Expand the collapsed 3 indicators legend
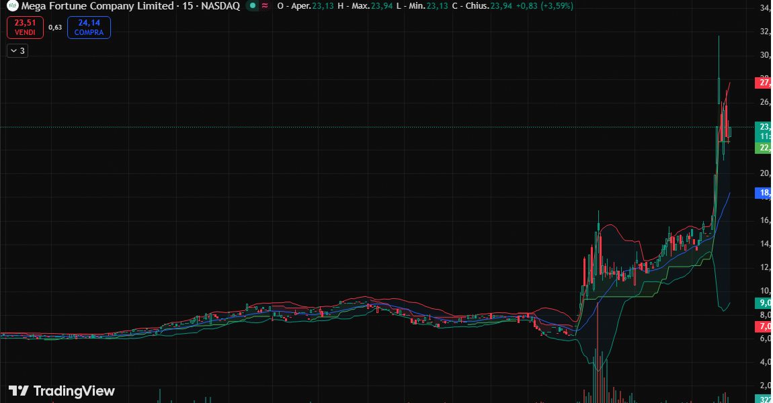 [x=17, y=51]
